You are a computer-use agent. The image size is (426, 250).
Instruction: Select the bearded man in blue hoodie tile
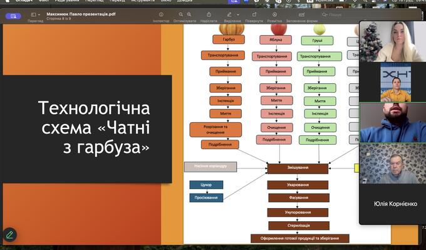[x=393, y=123]
